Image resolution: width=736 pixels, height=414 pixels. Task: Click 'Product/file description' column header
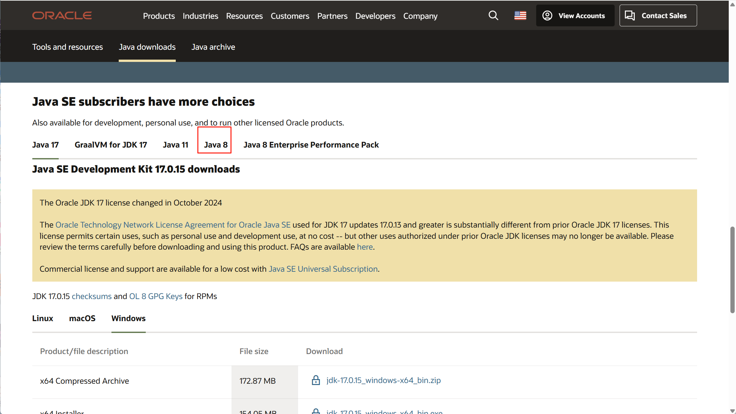pos(84,351)
